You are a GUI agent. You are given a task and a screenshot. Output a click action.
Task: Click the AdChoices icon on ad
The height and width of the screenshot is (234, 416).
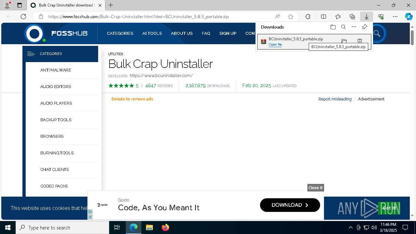(90, 212)
